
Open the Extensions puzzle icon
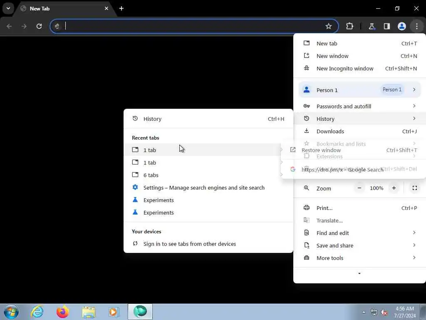click(x=349, y=26)
